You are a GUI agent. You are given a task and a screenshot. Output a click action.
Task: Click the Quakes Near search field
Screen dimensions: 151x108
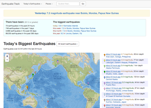tap(68, 4)
